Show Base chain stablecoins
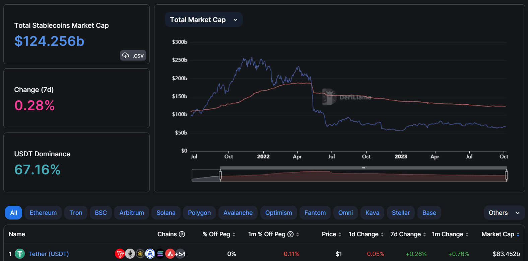 (429, 213)
